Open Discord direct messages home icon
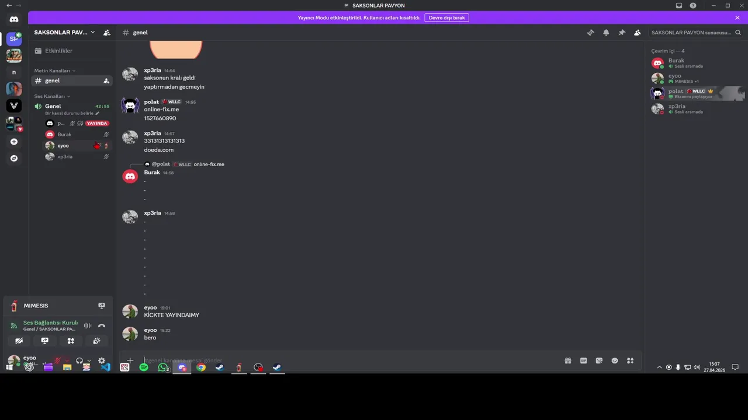The width and height of the screenshot is (748, 420). coord(14,19)
